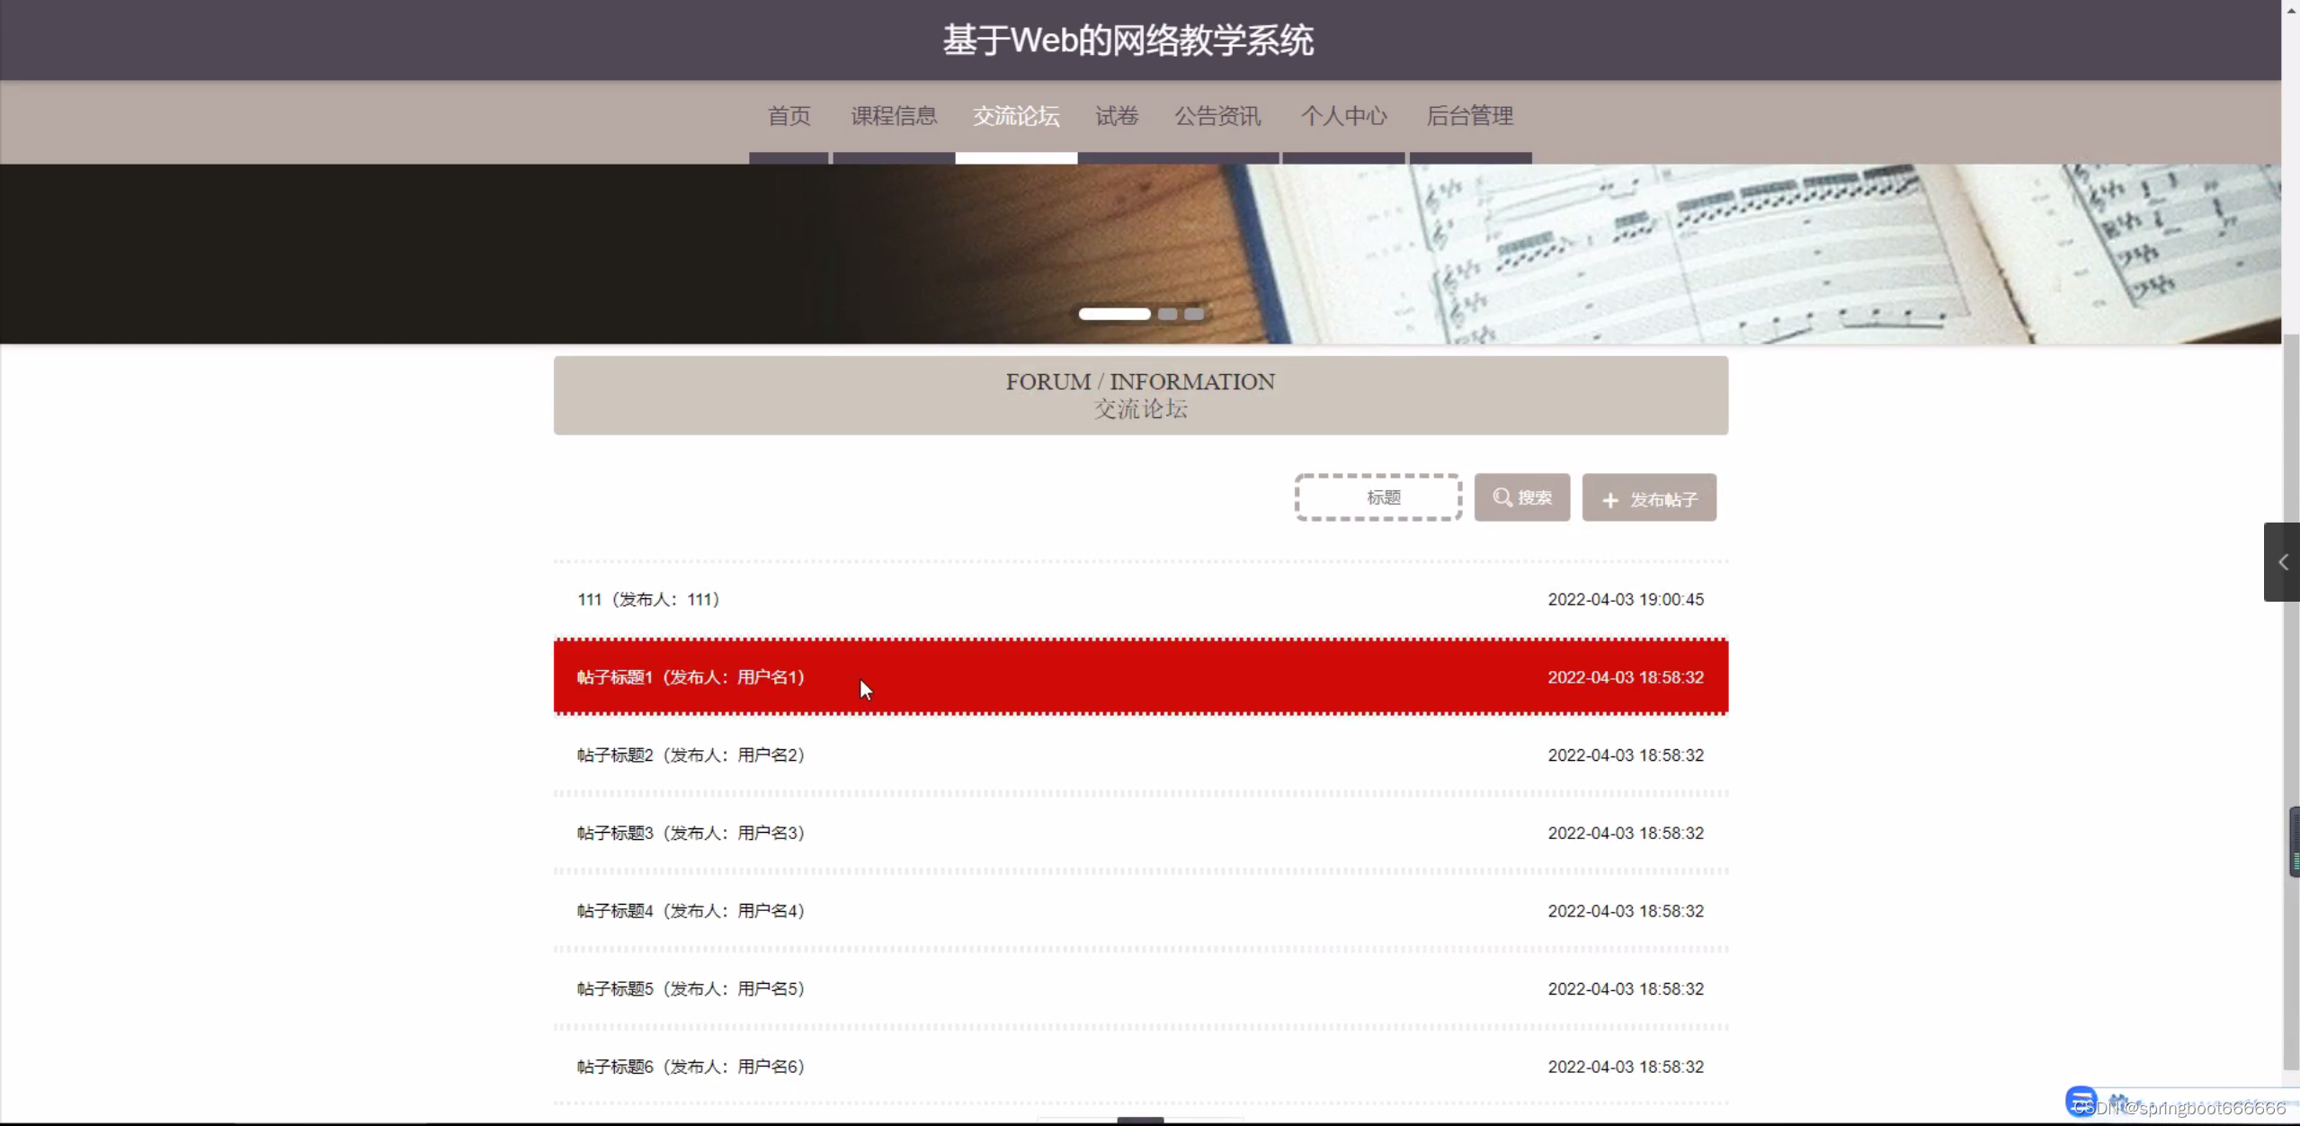Open forum post 帖子标题3
The width and height of the screenshot is (2300, 1126).
pos(691,834)
